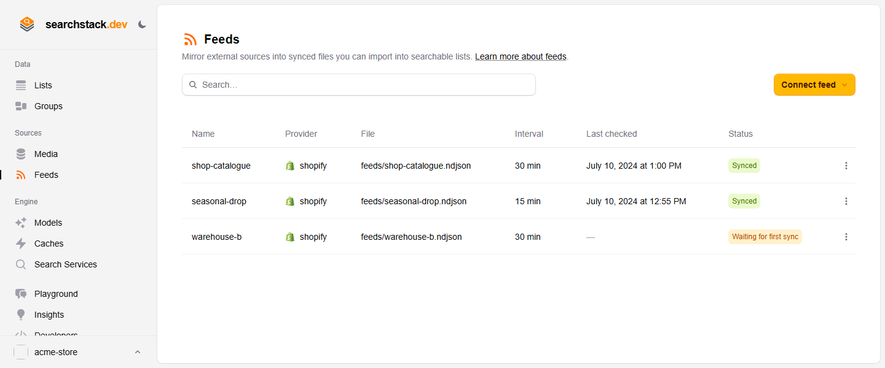Click the Last checked column header
This screenshot has height=368, width=885.
(x=612, y=134)
